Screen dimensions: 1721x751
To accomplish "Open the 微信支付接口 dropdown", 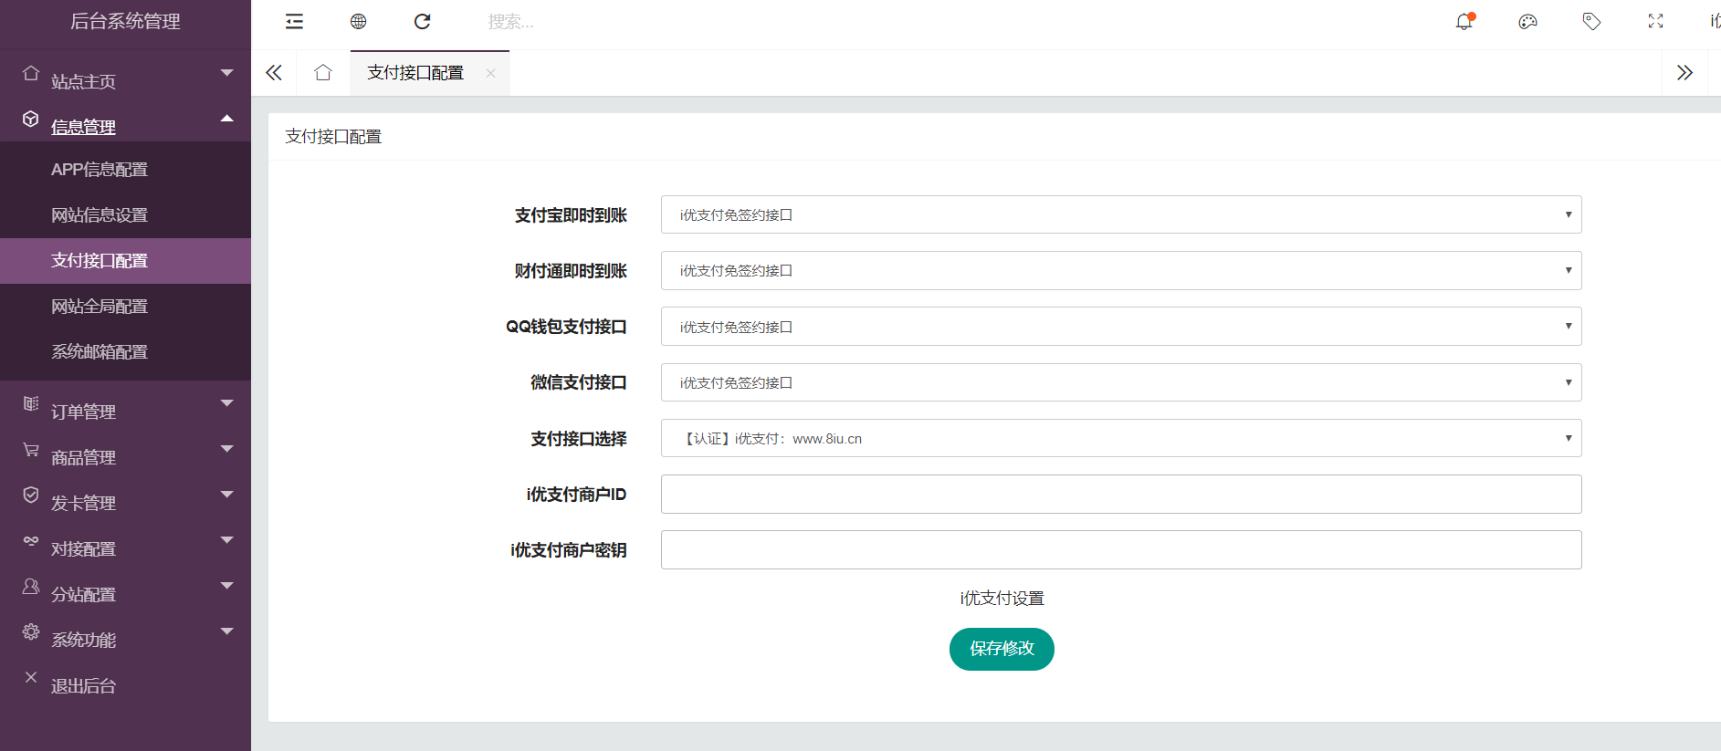I will pos(1120,382).
